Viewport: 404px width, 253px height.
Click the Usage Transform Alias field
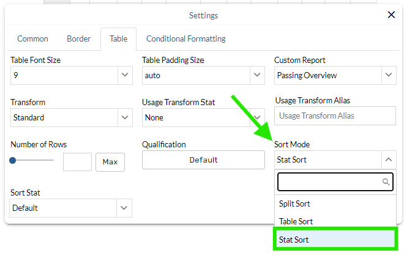pos(335,116)
